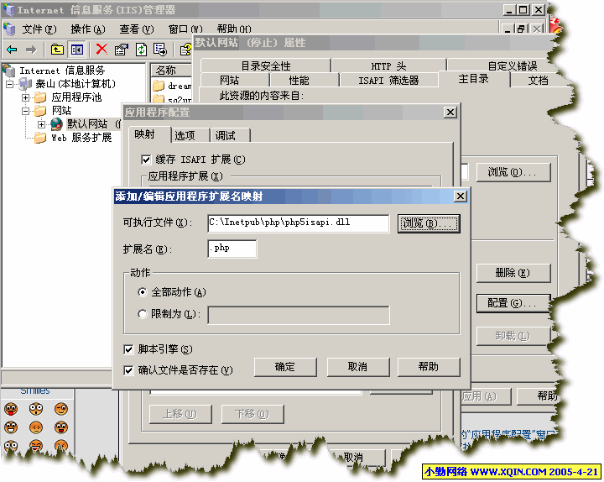Expand the 应用程序池 tree node

tap(26, 97)
